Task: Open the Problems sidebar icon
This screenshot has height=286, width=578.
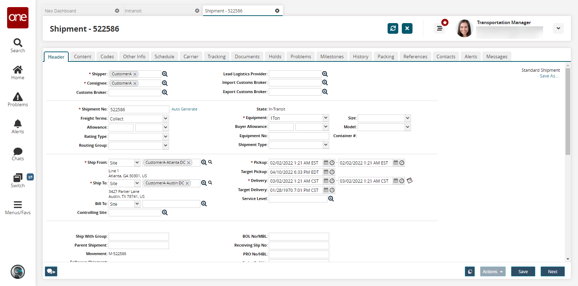Action: (18, 99)
